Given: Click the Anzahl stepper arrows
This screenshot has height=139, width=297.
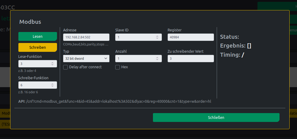Looking at the screenshot, I should tap(157, 58).
